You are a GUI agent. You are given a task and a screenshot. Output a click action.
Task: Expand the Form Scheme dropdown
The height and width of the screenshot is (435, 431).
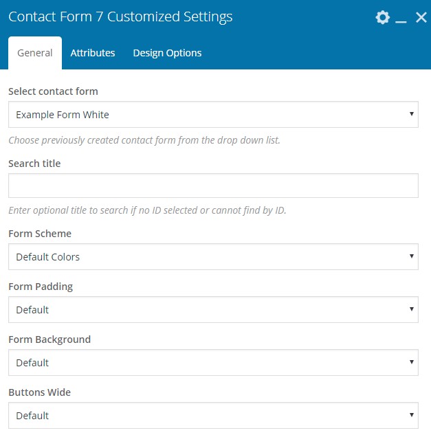pos(213,256)
